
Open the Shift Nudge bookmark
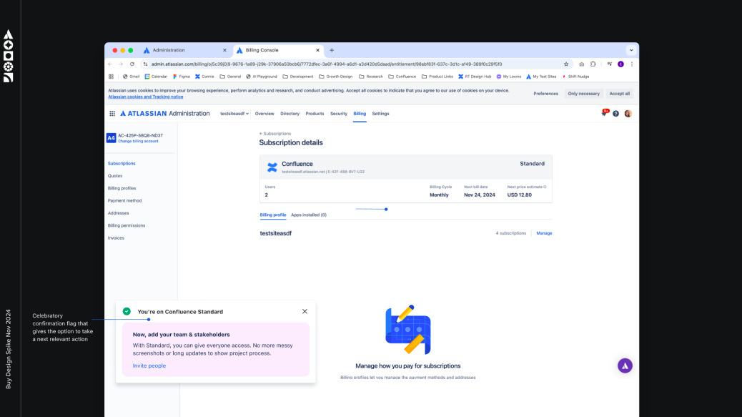pos(575,77)
